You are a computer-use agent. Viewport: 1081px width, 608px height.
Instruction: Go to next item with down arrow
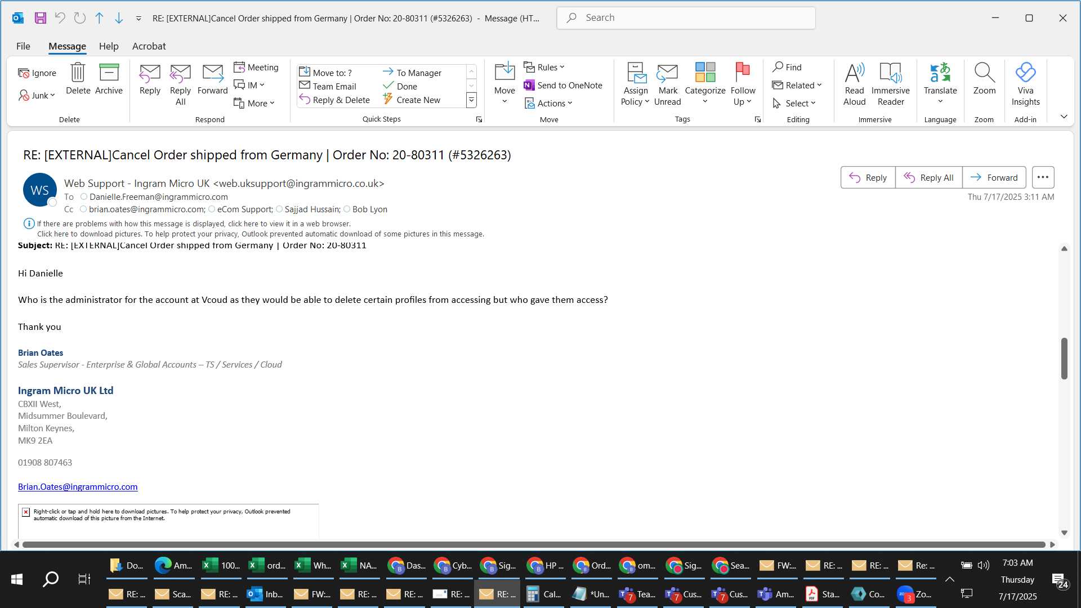click(x=119, y=18)
